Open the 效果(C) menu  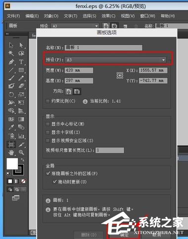108,16
